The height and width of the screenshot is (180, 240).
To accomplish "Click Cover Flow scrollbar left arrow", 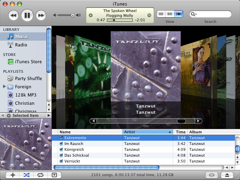I will (93, 121).
